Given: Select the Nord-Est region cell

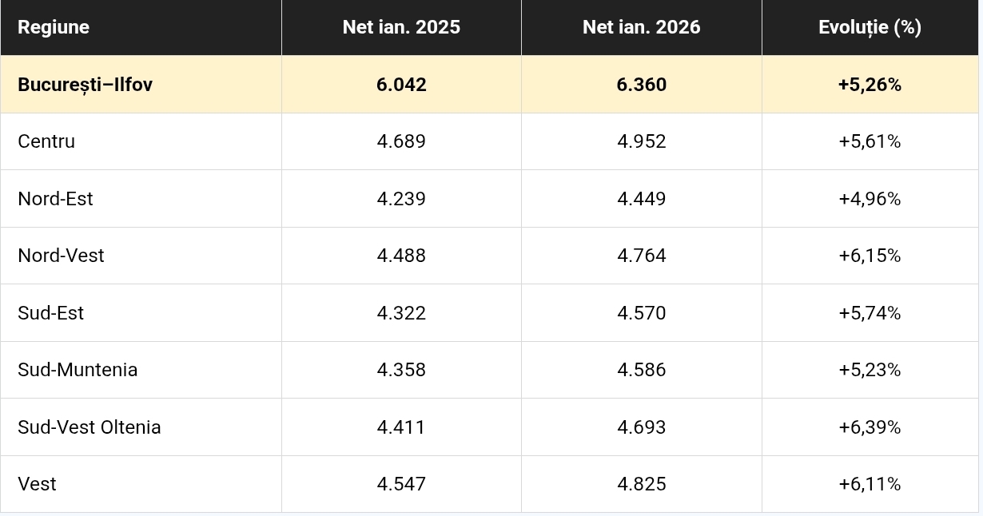Looking at the screenshot, I should [55, 199].
